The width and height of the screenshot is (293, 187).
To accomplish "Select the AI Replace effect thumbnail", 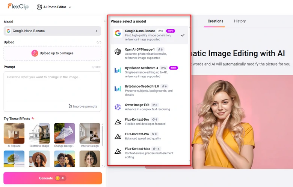I will pos(14,133).
